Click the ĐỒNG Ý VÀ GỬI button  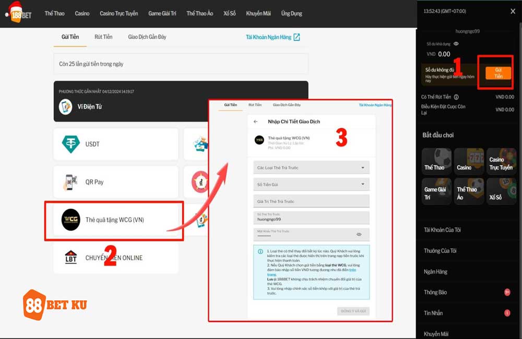pyautogui.click(x=353, y=311)
